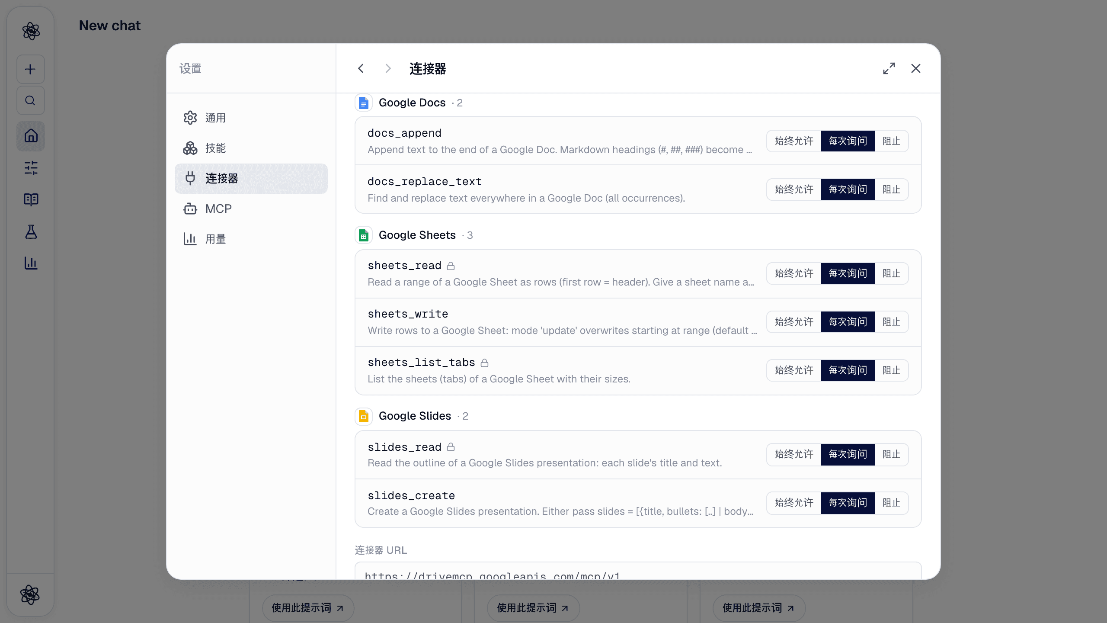Open the flask experiments icon in sidebar
1107x623 pixels.
[31, 232]
